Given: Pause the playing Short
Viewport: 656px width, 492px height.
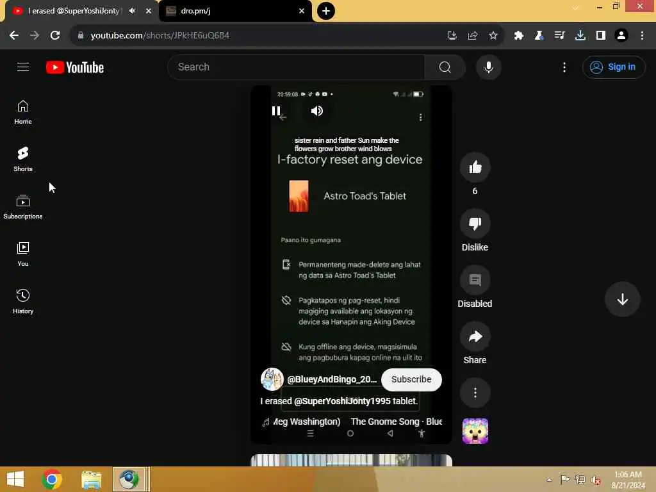Looking at the screenshot, I should (x=276, y=111).
